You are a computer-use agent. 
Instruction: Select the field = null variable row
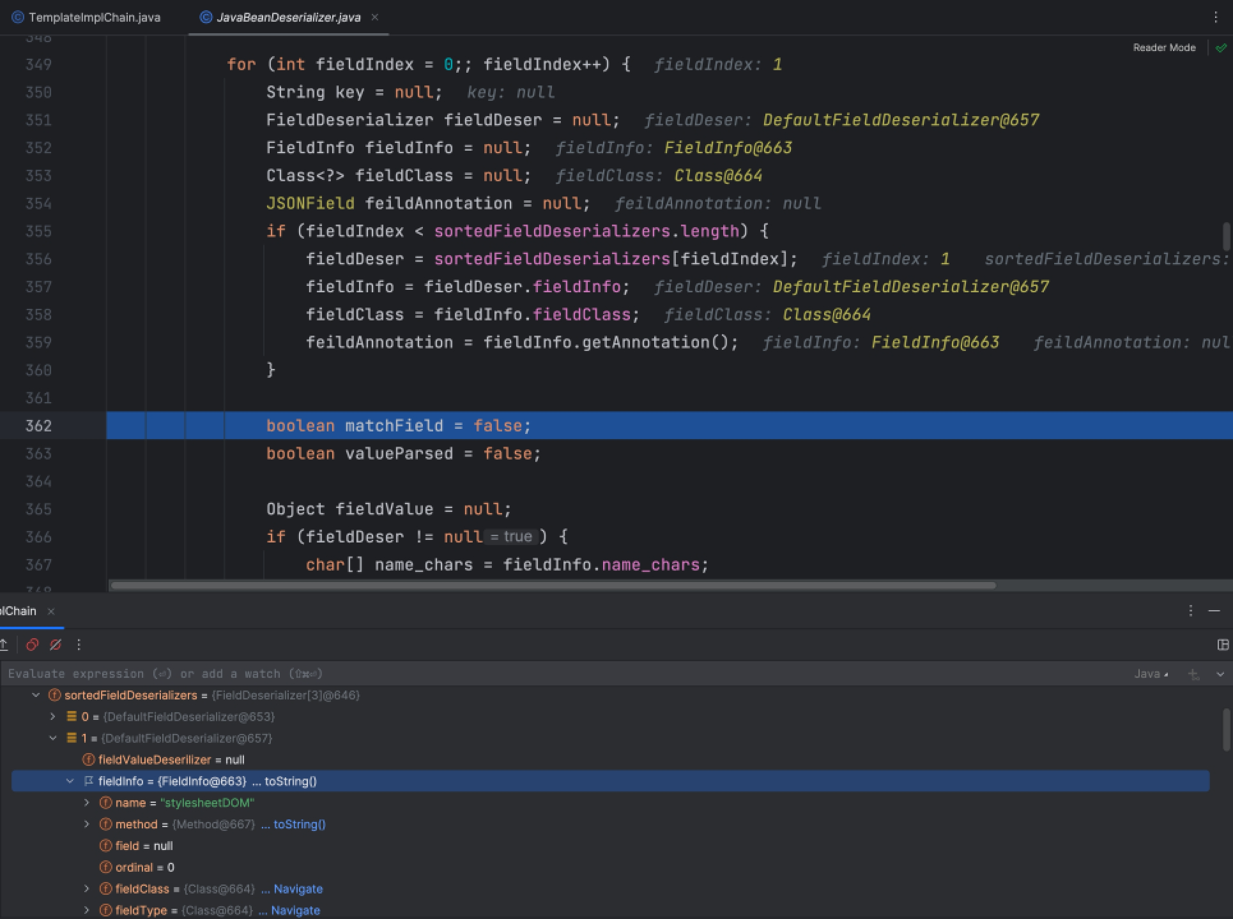click(610, 846)
